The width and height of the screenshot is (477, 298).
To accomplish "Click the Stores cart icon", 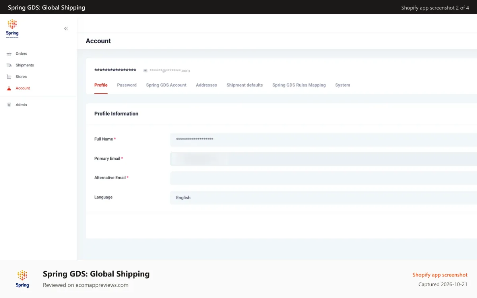I will tap(9, 77).
